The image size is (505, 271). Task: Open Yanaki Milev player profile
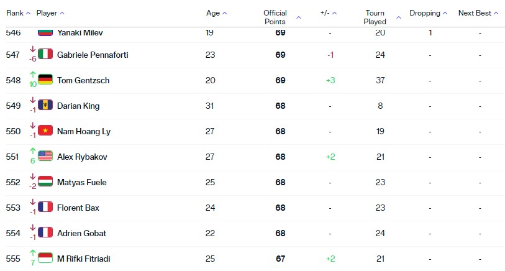click(80, 32)
